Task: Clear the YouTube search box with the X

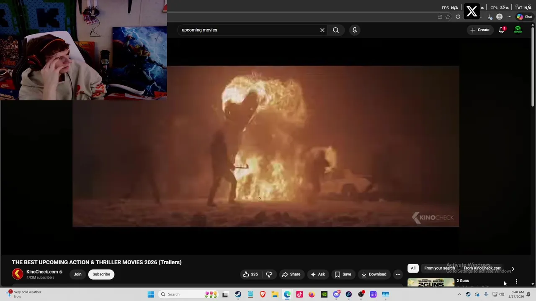Action: [322, 30]
